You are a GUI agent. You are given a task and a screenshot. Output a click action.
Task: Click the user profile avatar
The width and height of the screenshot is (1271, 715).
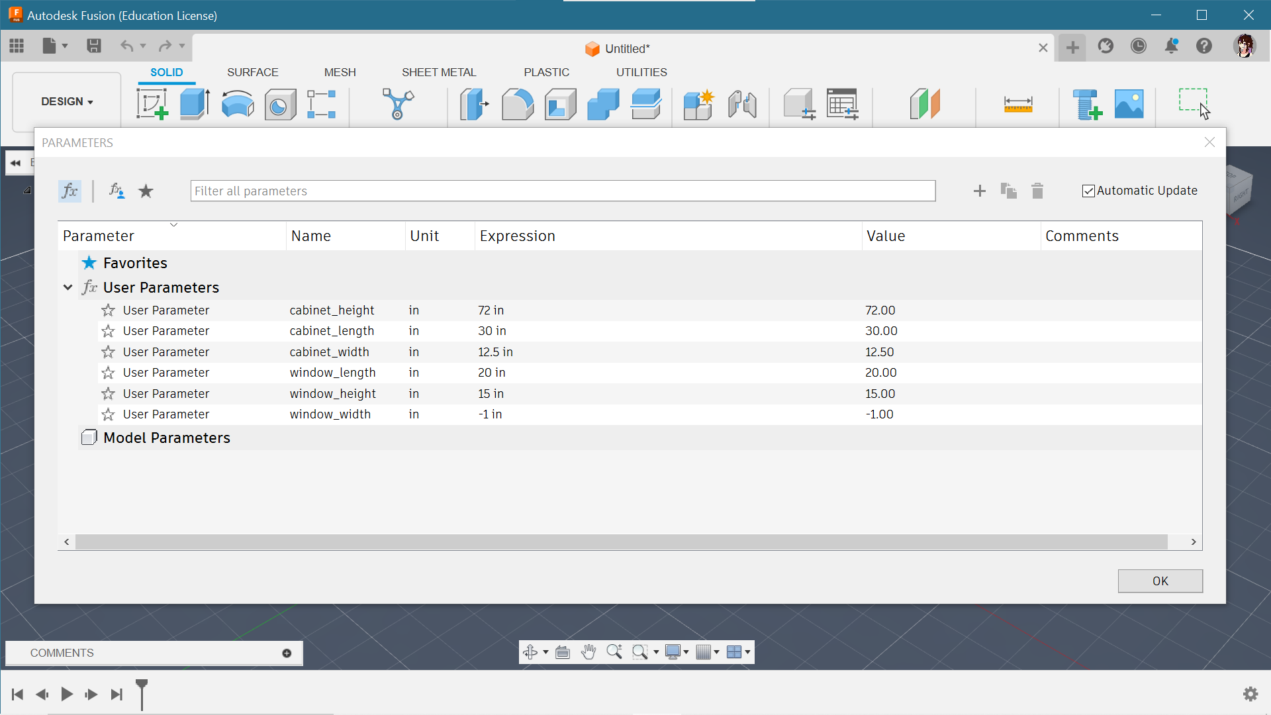tap(1245, 46)
